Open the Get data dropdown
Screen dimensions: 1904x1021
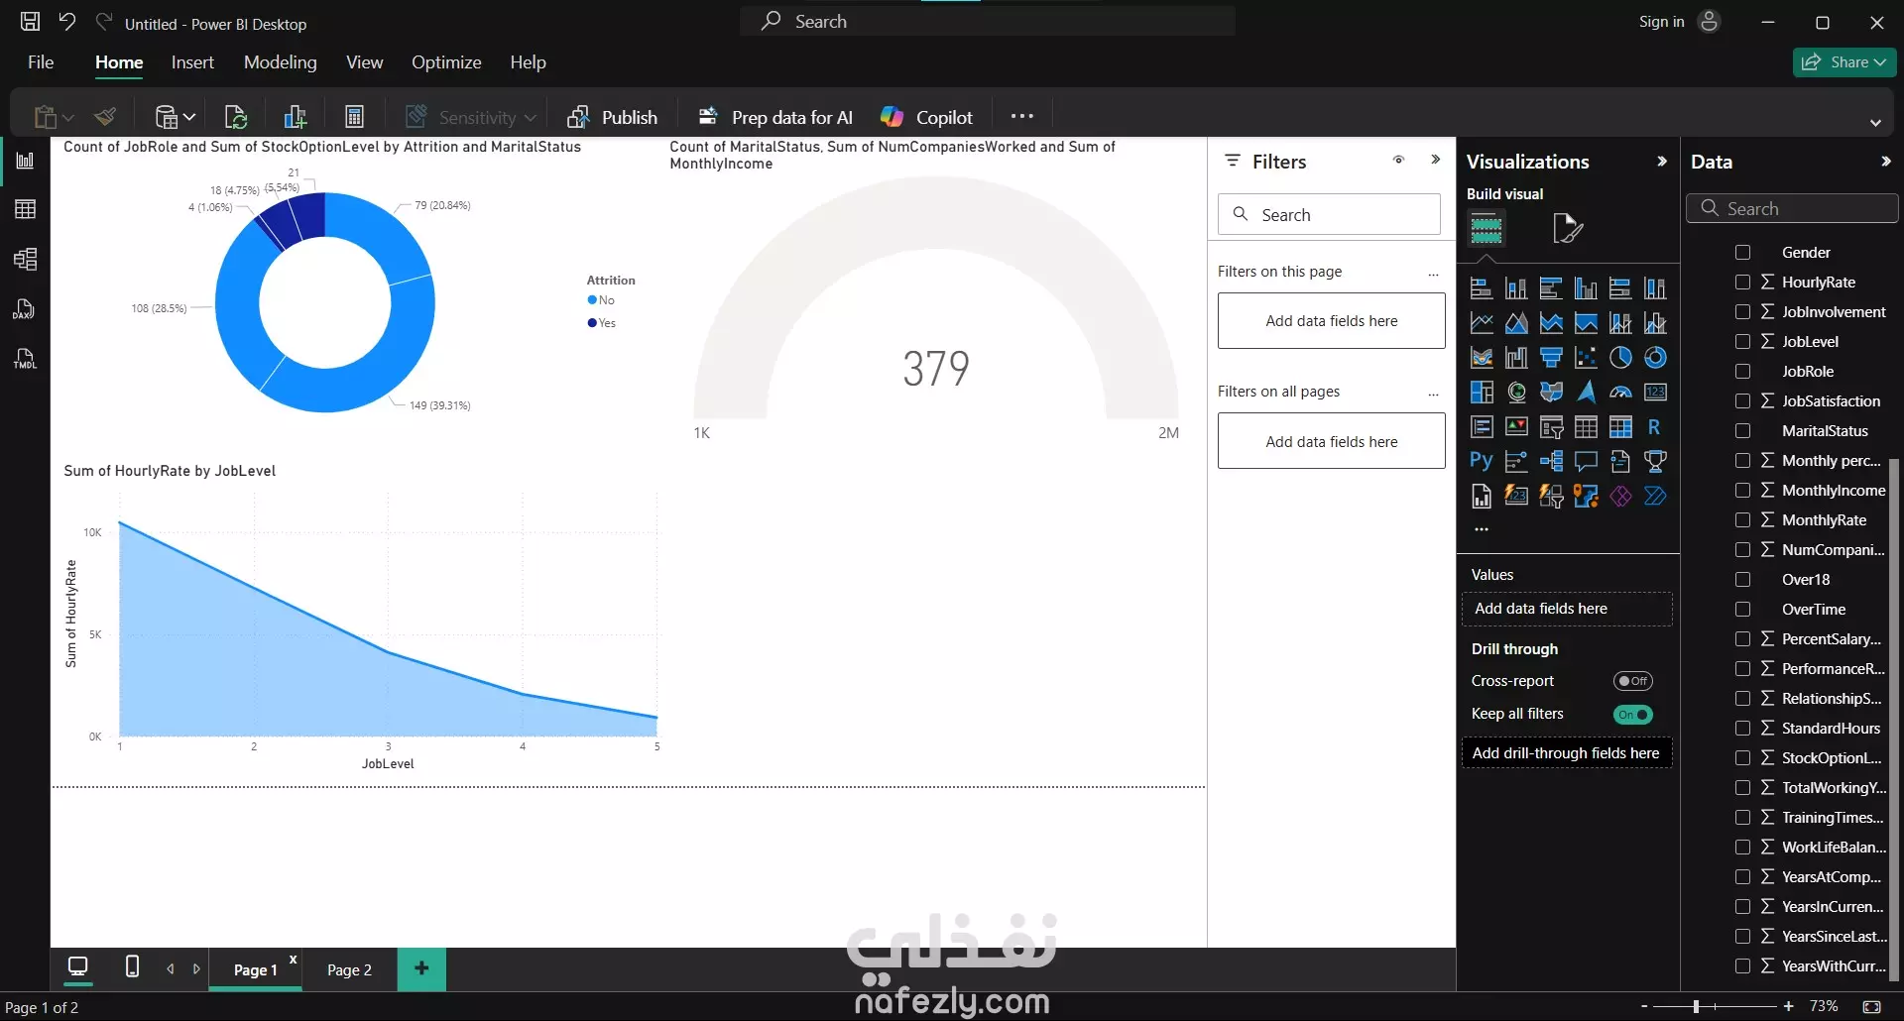[x=189, y=117]
